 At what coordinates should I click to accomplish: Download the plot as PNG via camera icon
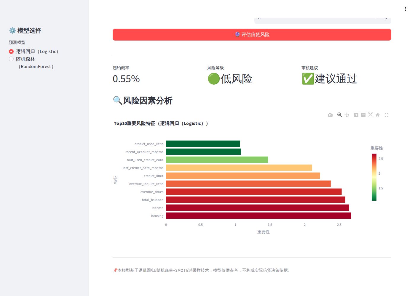click(330, 115)
